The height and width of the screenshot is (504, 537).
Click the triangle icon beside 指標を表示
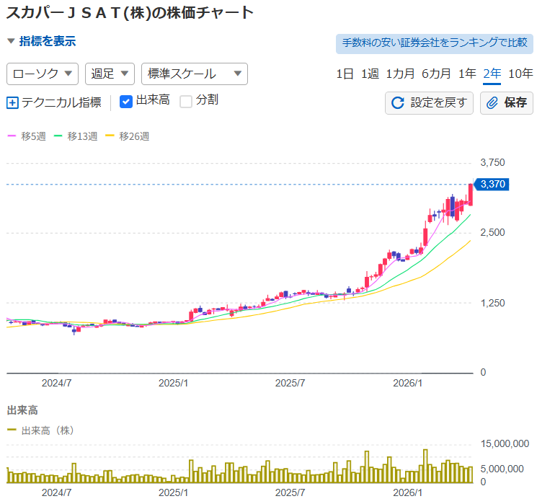11,42
